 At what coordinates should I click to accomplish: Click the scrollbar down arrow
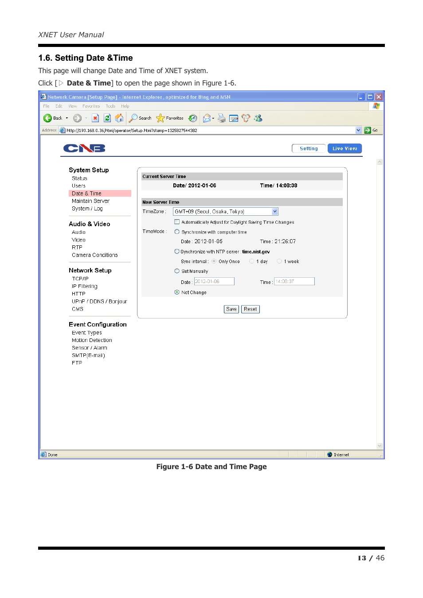coord(380,446)
